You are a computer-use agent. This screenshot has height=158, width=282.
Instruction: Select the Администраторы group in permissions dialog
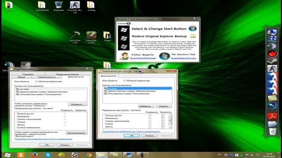point(137,91)
